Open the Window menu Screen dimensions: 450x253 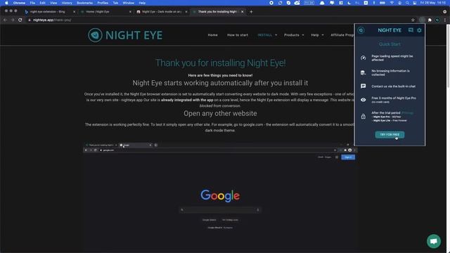[x=128, y=3]
